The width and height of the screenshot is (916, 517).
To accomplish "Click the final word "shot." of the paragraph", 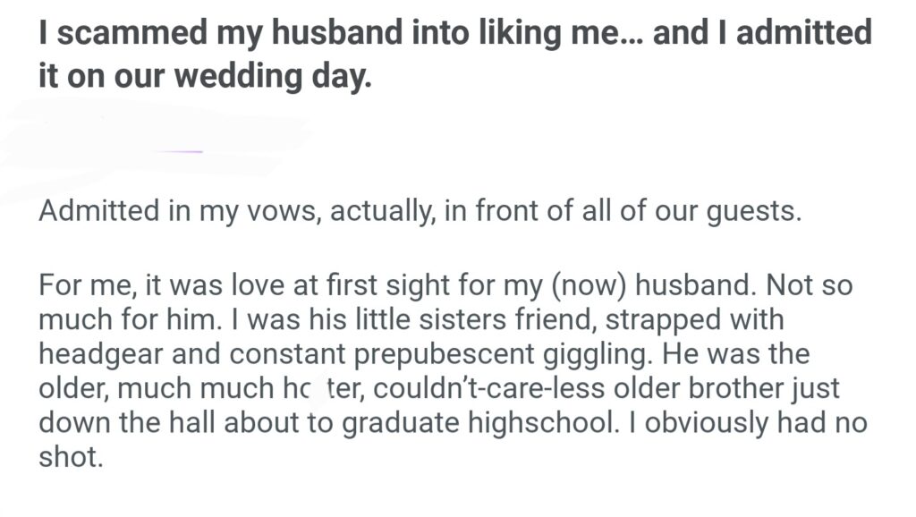I will coord(65,455).
